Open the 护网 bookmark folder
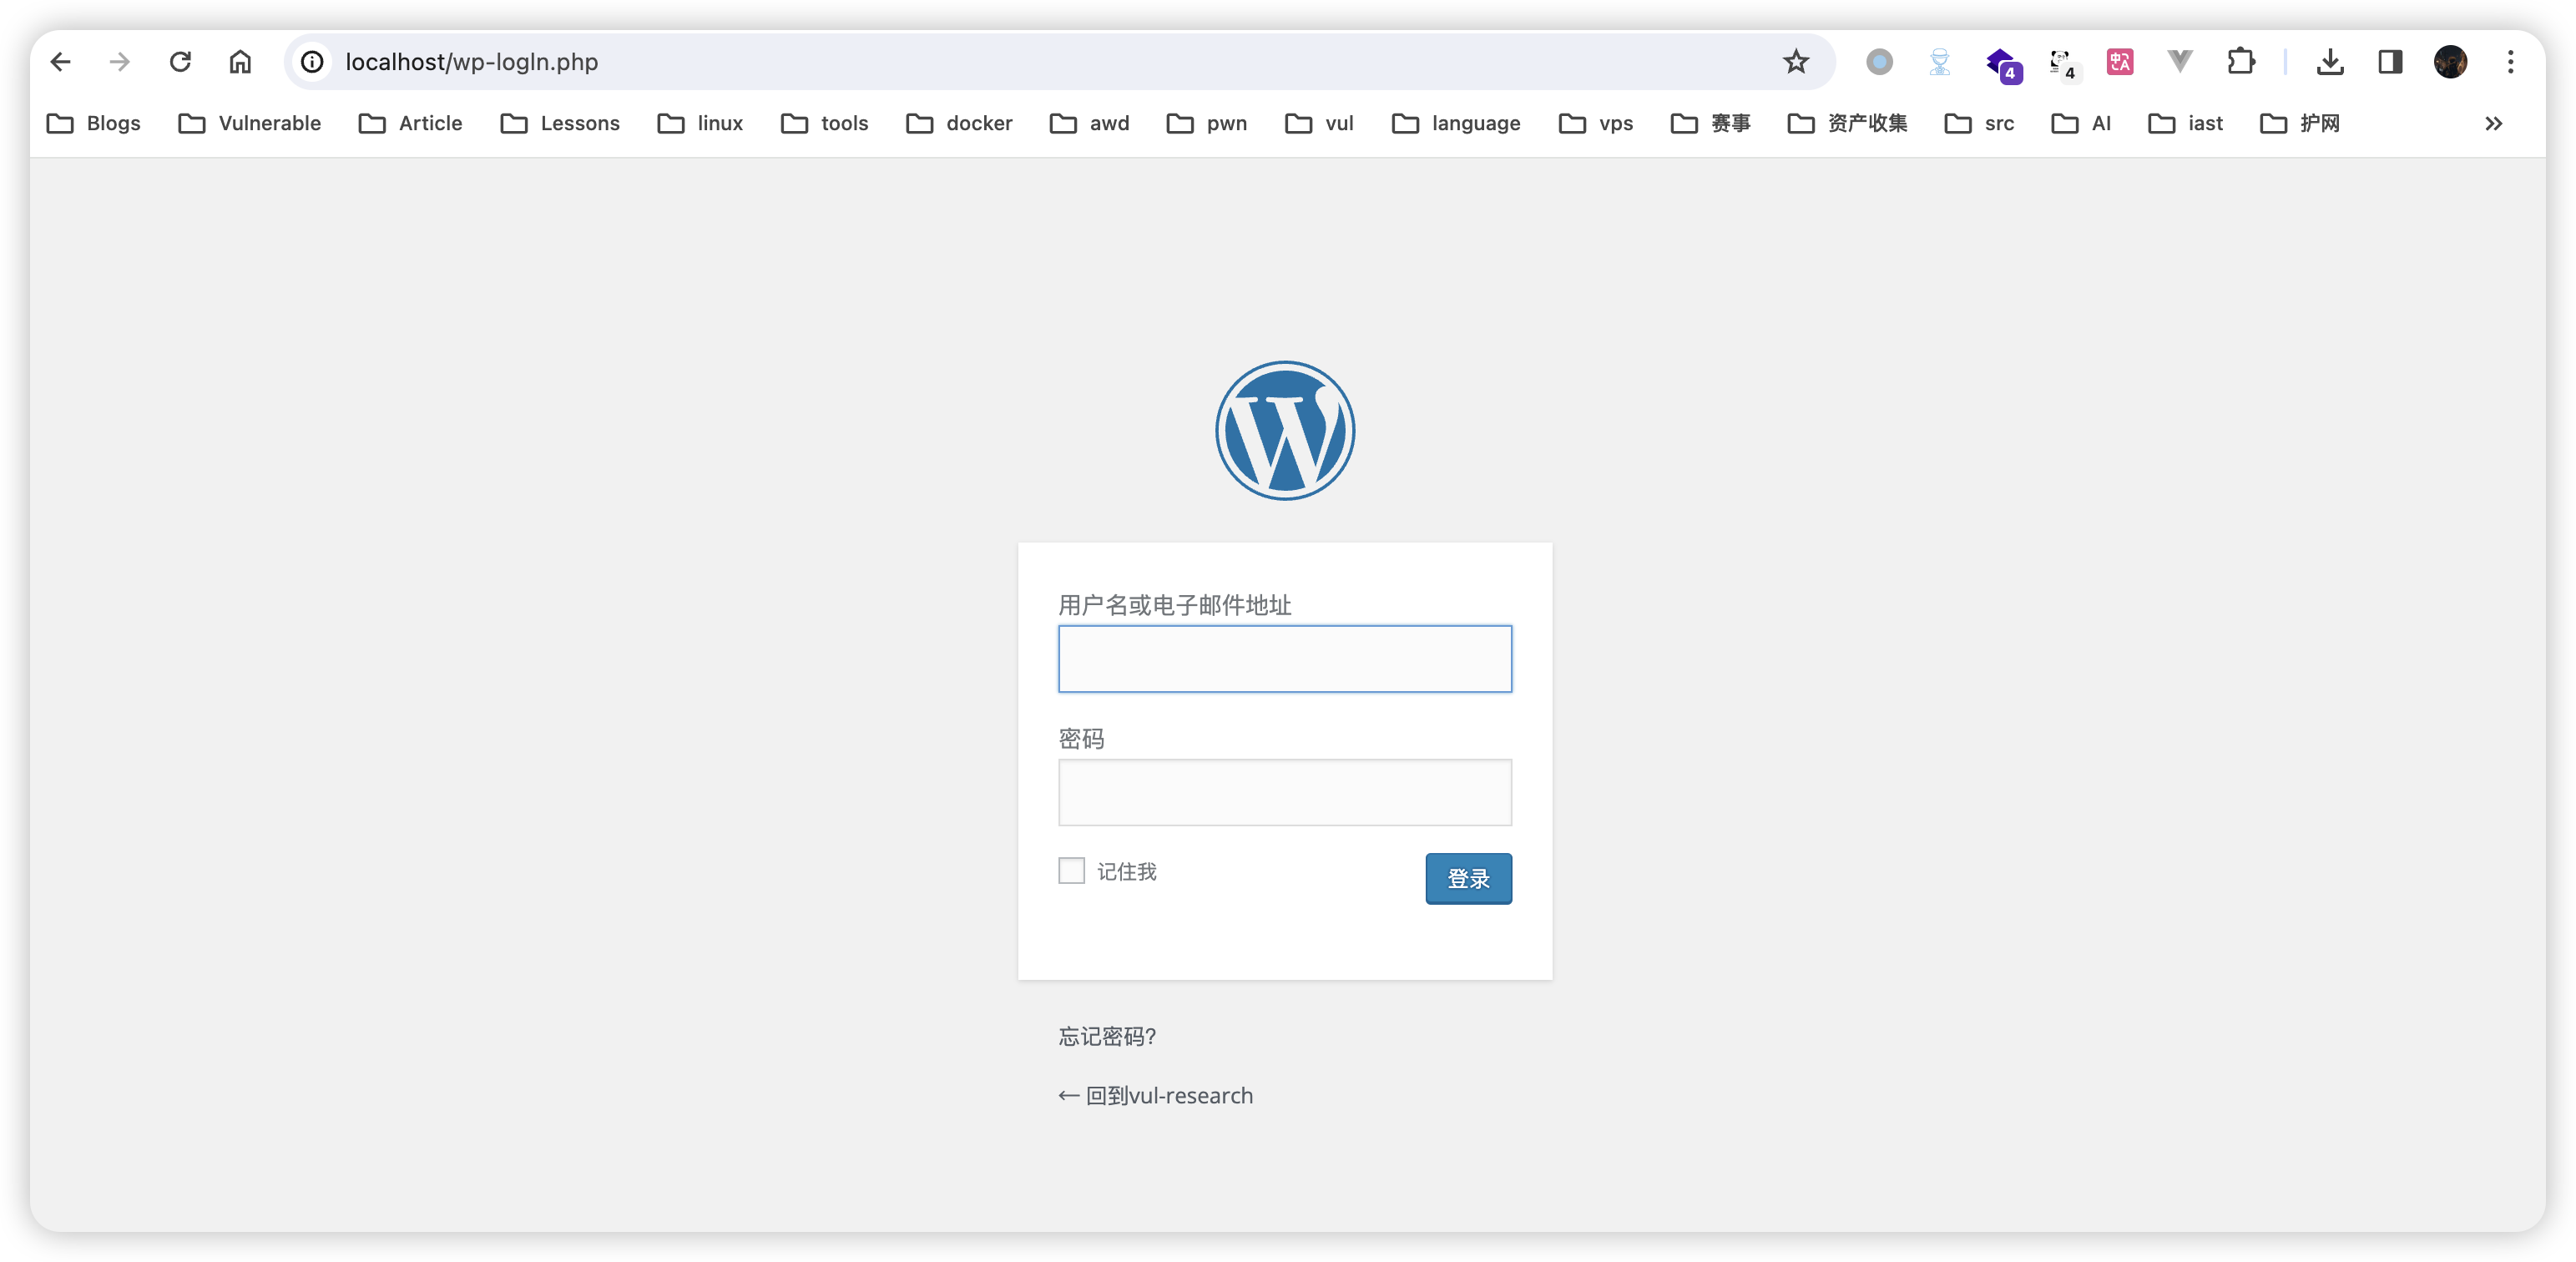The height and width of the screenshot is (1262, 2576). tap(2300, 124)
